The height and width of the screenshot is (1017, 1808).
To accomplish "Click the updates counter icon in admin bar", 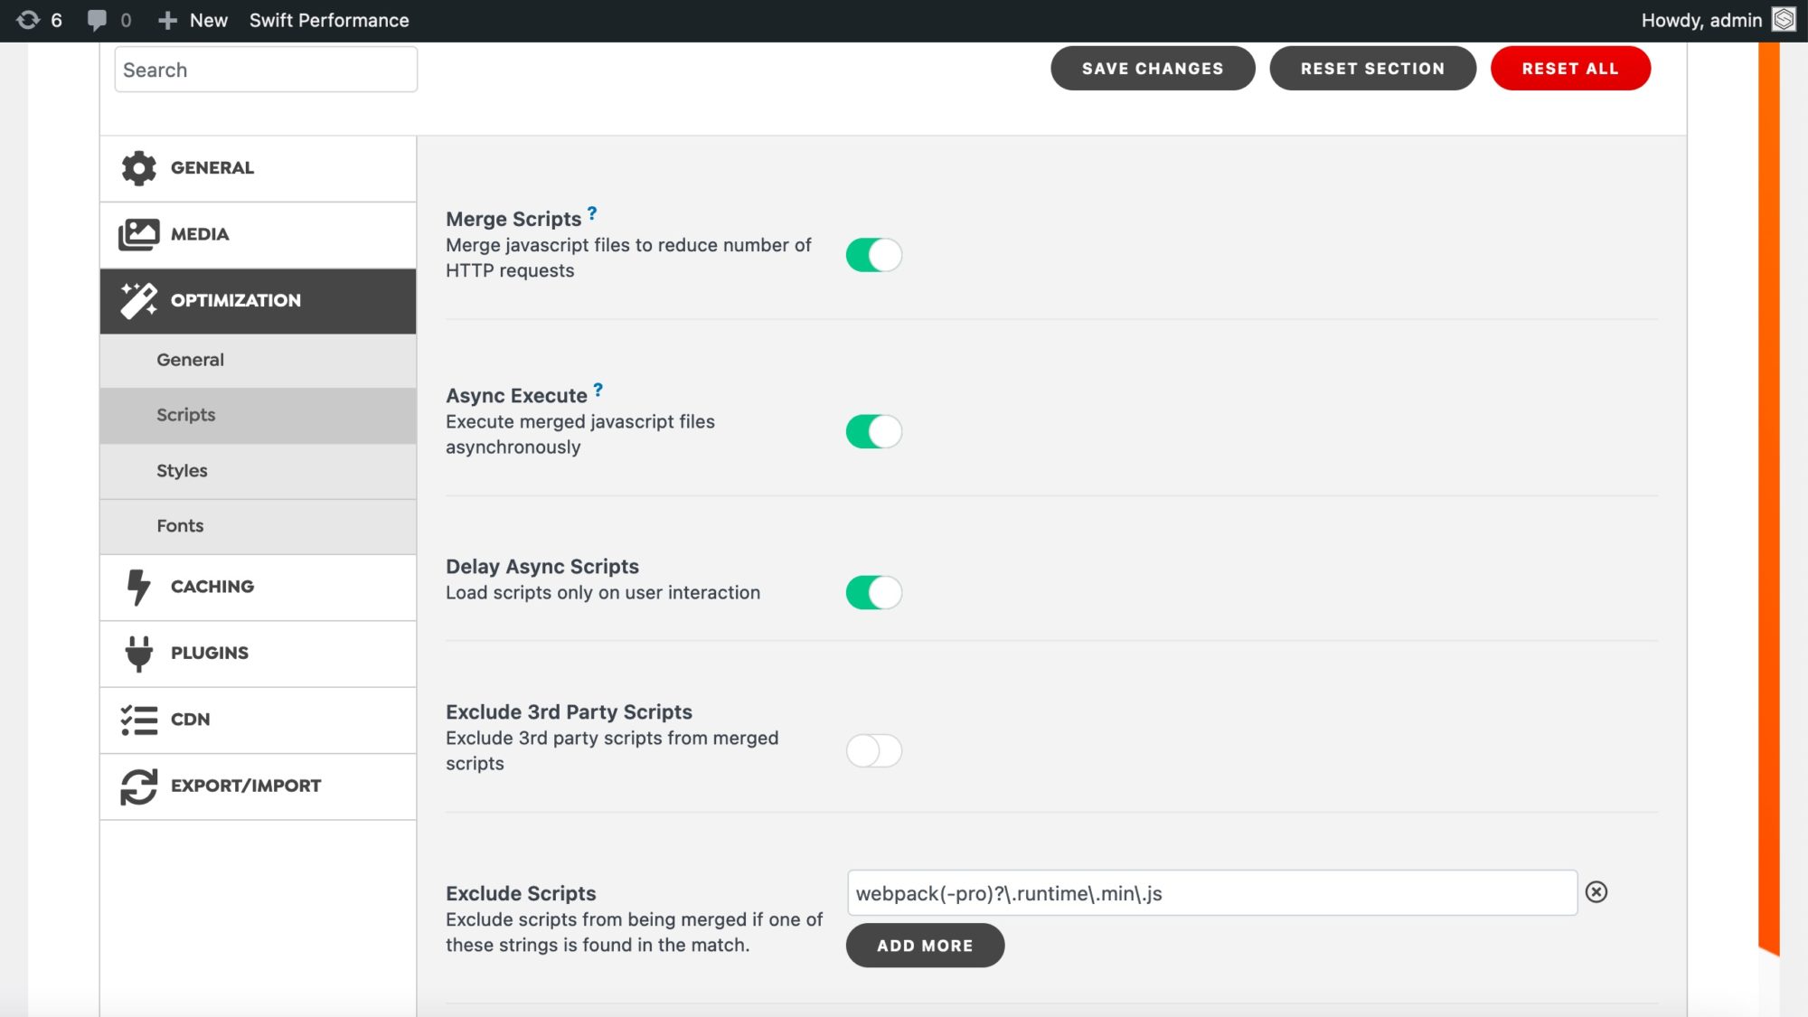I will click(x=30, y=19).
